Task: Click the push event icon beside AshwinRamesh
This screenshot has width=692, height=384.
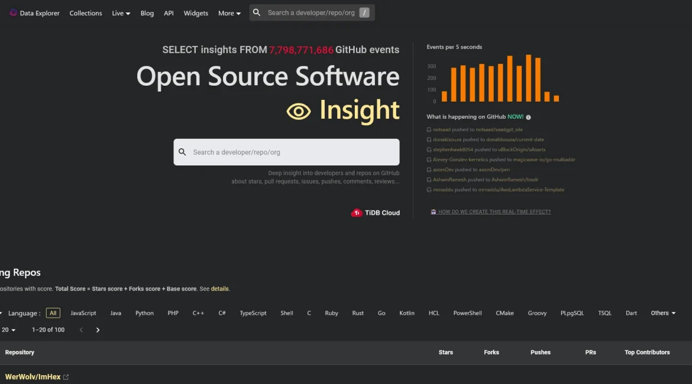Action: (429, 180)
